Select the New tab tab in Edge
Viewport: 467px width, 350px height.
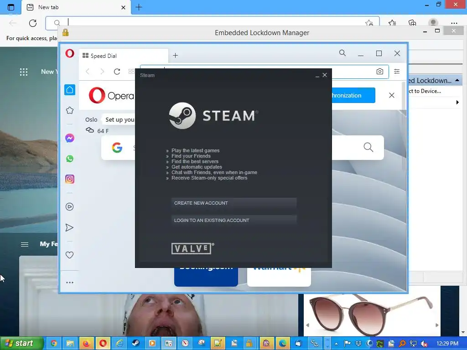coord(76,7)
